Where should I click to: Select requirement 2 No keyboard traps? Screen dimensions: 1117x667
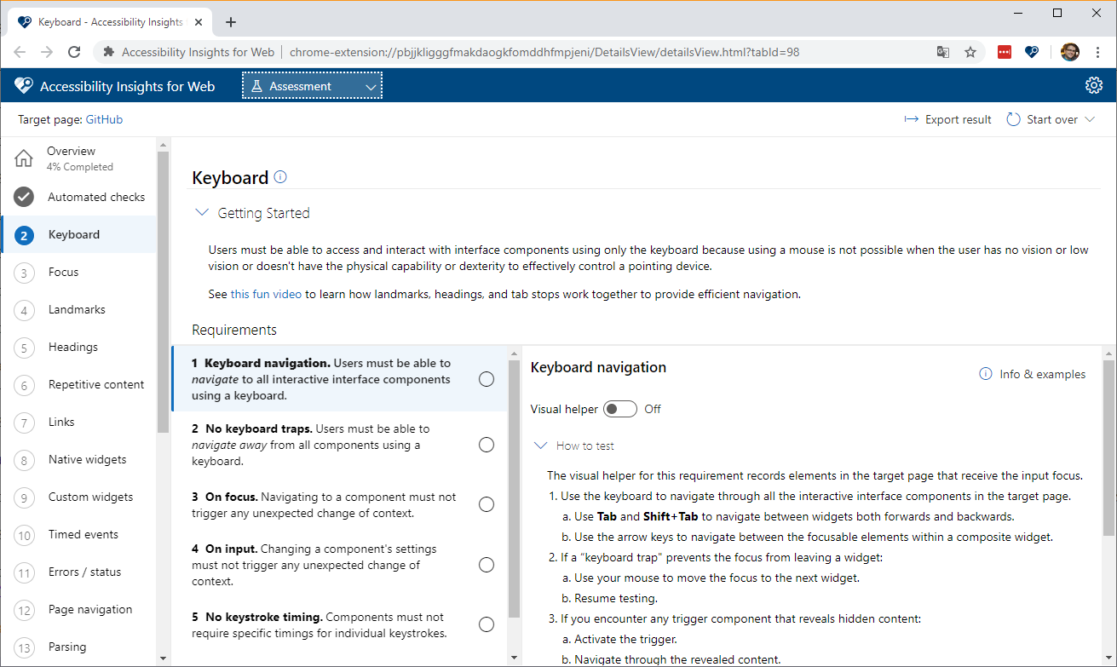click(x=339, y=445)
